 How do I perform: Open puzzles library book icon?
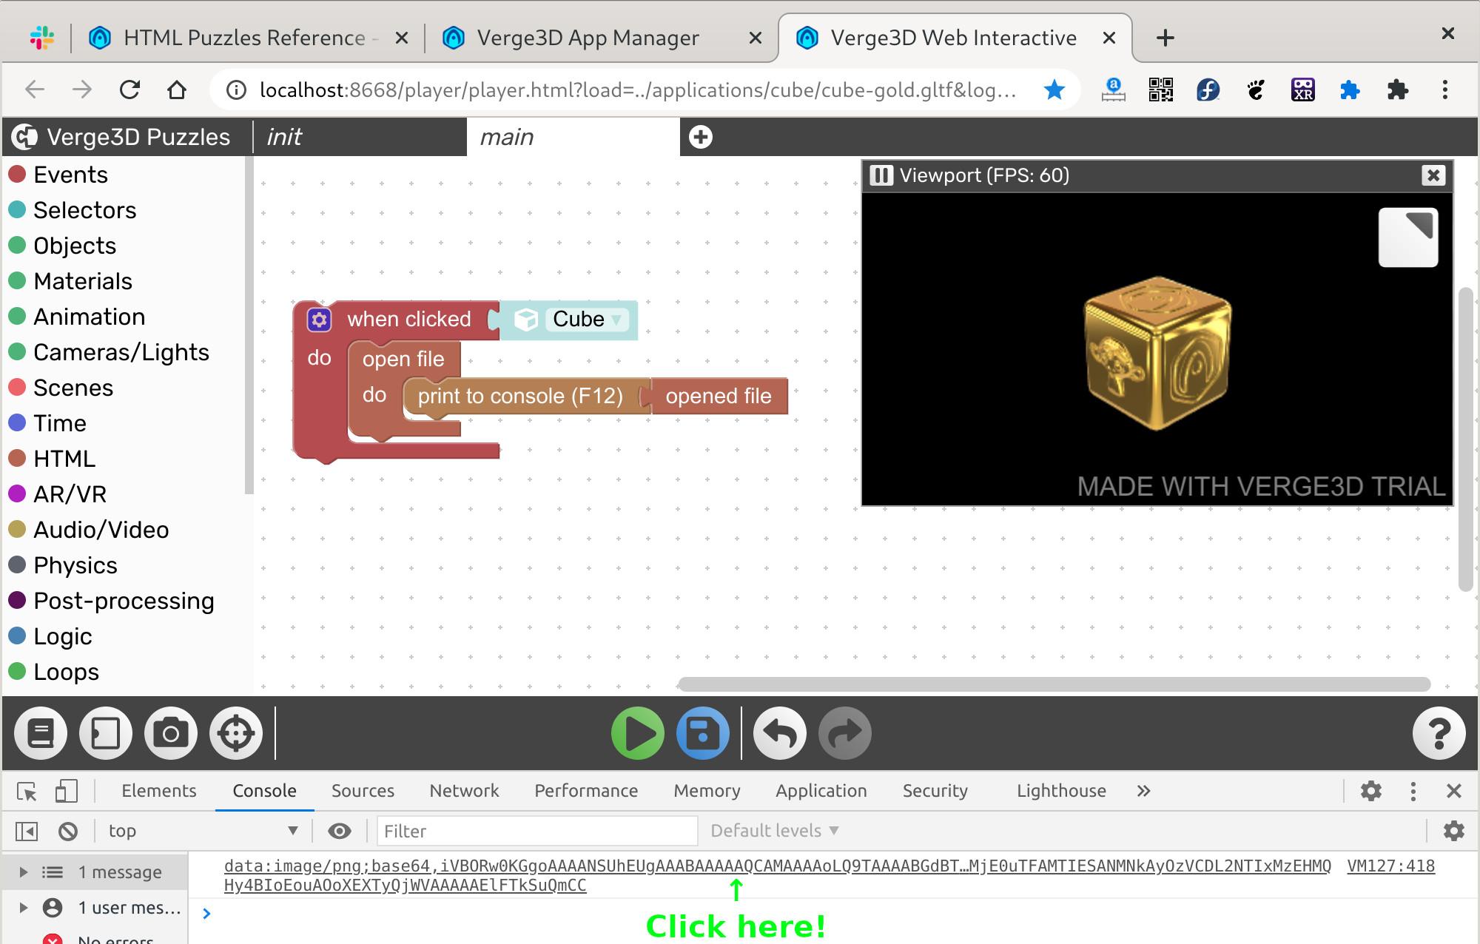41,733
